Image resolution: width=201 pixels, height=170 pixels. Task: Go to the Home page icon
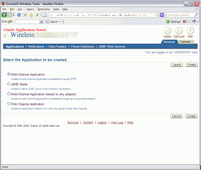click(x=31, y=15)
